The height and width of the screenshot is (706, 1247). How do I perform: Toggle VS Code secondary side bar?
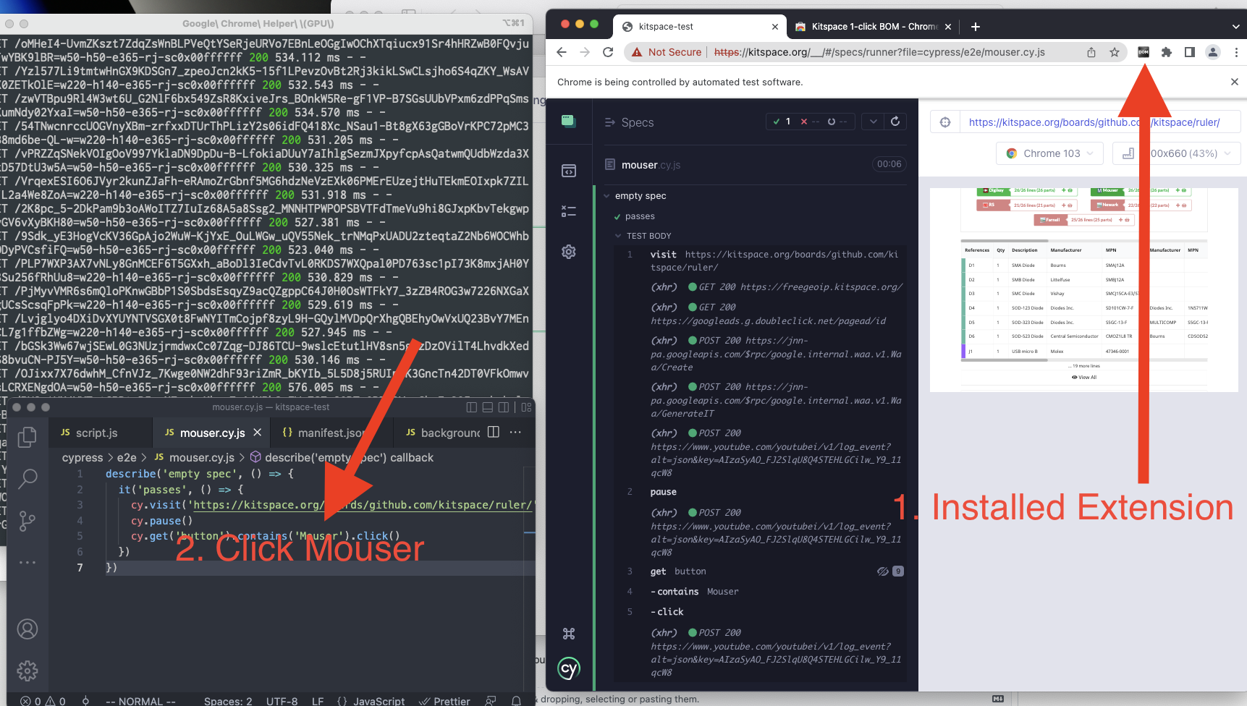[504, 407]
